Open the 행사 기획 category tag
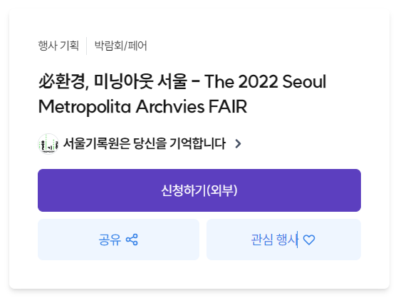 (58, 46)
